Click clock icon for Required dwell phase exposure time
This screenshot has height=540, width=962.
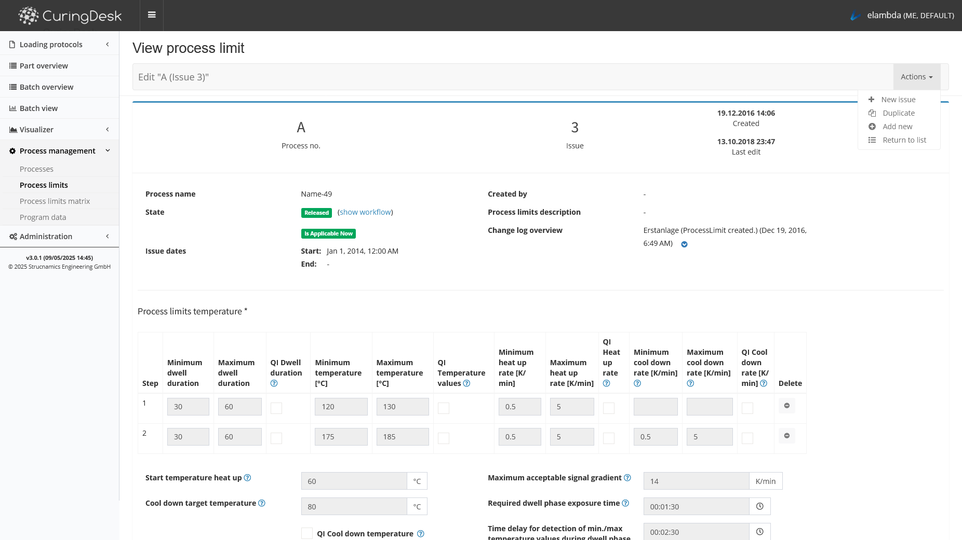(759, 506)
